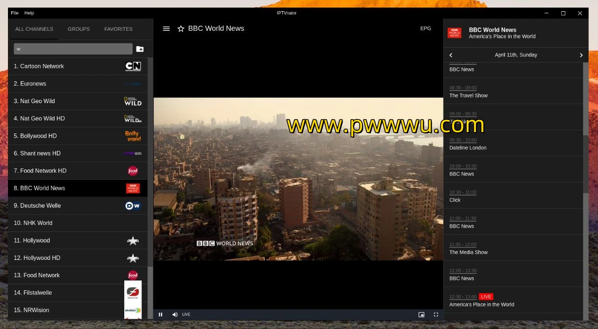Screen dimensions: 598x329
Task: Enable picture-in-picture mode
Action: 421,315
